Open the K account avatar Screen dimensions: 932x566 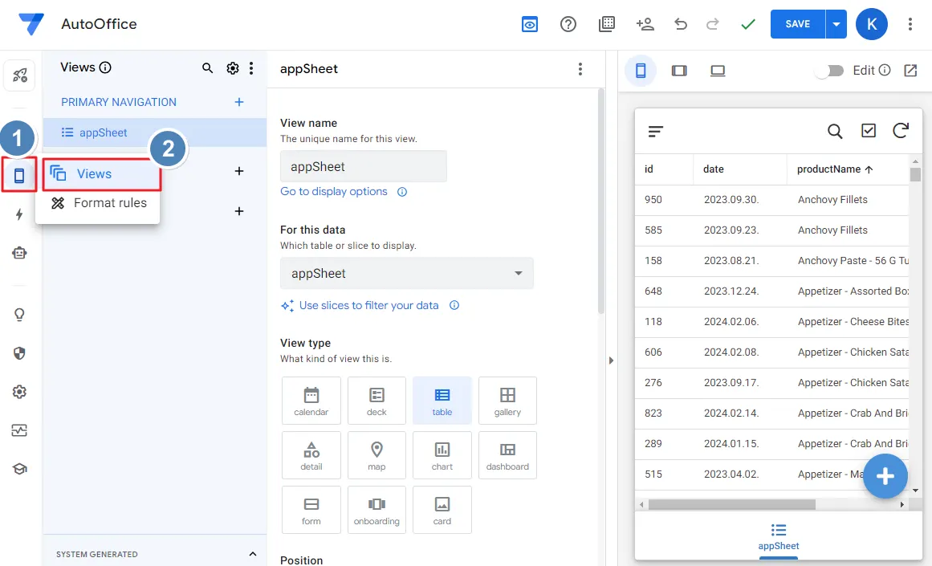[x=871, y=24]
